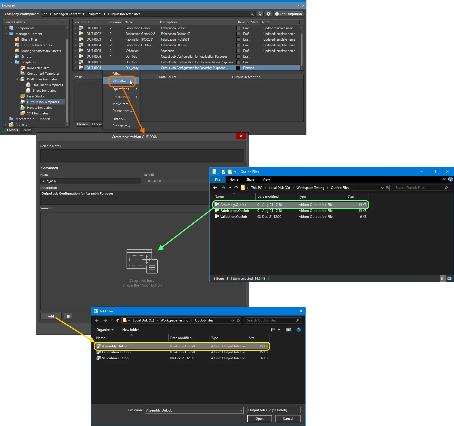Image resolution: width=454 pixels, height=426 pixels.
Task: Open the Operations submenu
Action: click(x=121, y=89)
